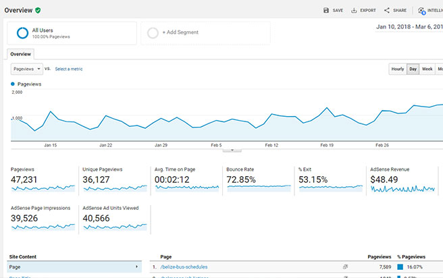Viewport: 443px width, 278px height.
Task: Switch to the Overview tab
Action: pos(20,54)
